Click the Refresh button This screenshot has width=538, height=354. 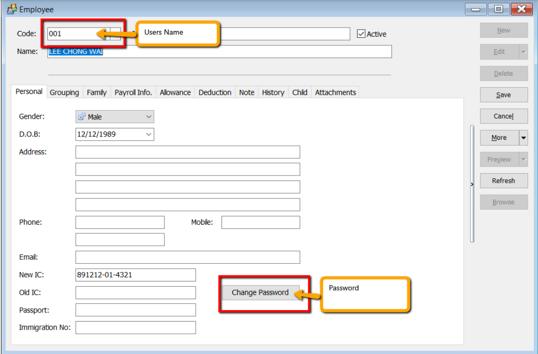504,181
